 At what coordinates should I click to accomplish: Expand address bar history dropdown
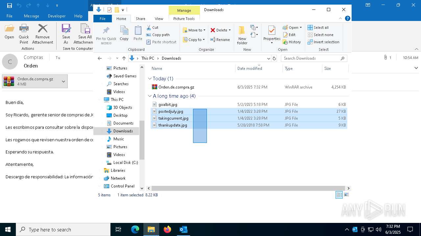[x=268, y=58]
